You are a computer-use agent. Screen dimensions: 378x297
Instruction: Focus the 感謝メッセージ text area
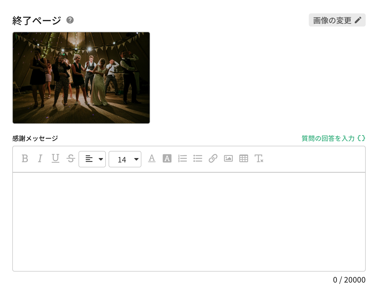click(189, 222)
